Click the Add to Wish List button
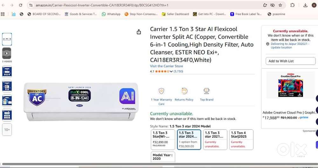 tap(290, 61)
